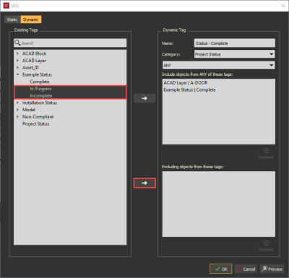Screen dimensions: 289x278
Task: Click the Preview magnifier button
Action: 272,269
